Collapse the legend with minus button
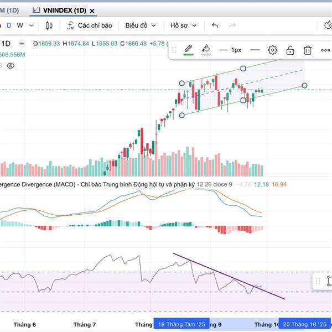 22,44
